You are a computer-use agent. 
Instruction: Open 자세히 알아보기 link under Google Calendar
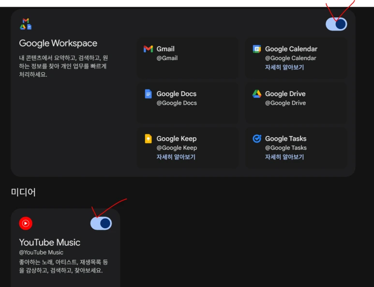(x=284, y=67)
